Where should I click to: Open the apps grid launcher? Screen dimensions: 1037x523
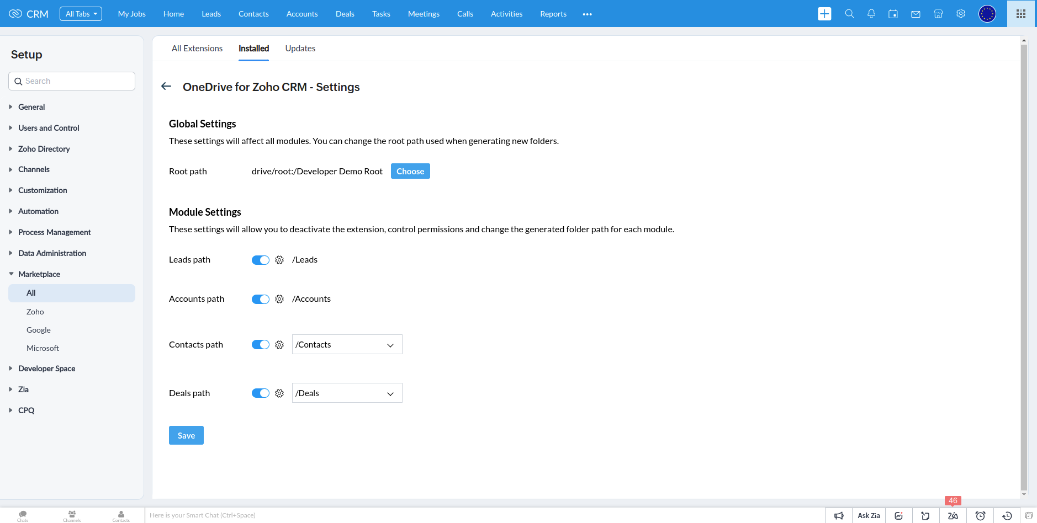coord(1021,14)
